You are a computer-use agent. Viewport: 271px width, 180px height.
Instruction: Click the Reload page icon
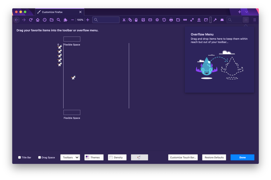click(31, 20)
